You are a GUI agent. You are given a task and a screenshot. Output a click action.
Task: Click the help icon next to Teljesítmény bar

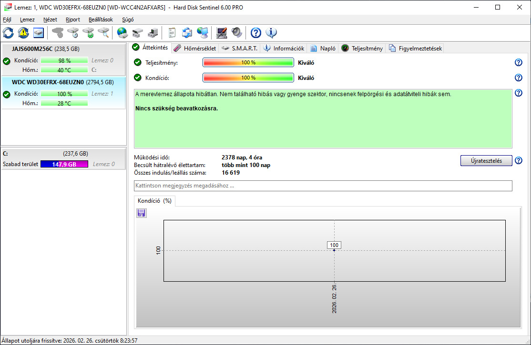coord(519,62)
